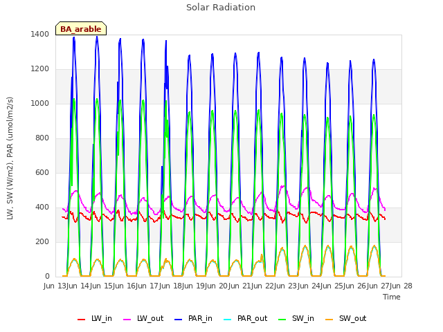Screen dimensions: 443x332
Task: Select the SW_in legend label
Action: point(303,318)
